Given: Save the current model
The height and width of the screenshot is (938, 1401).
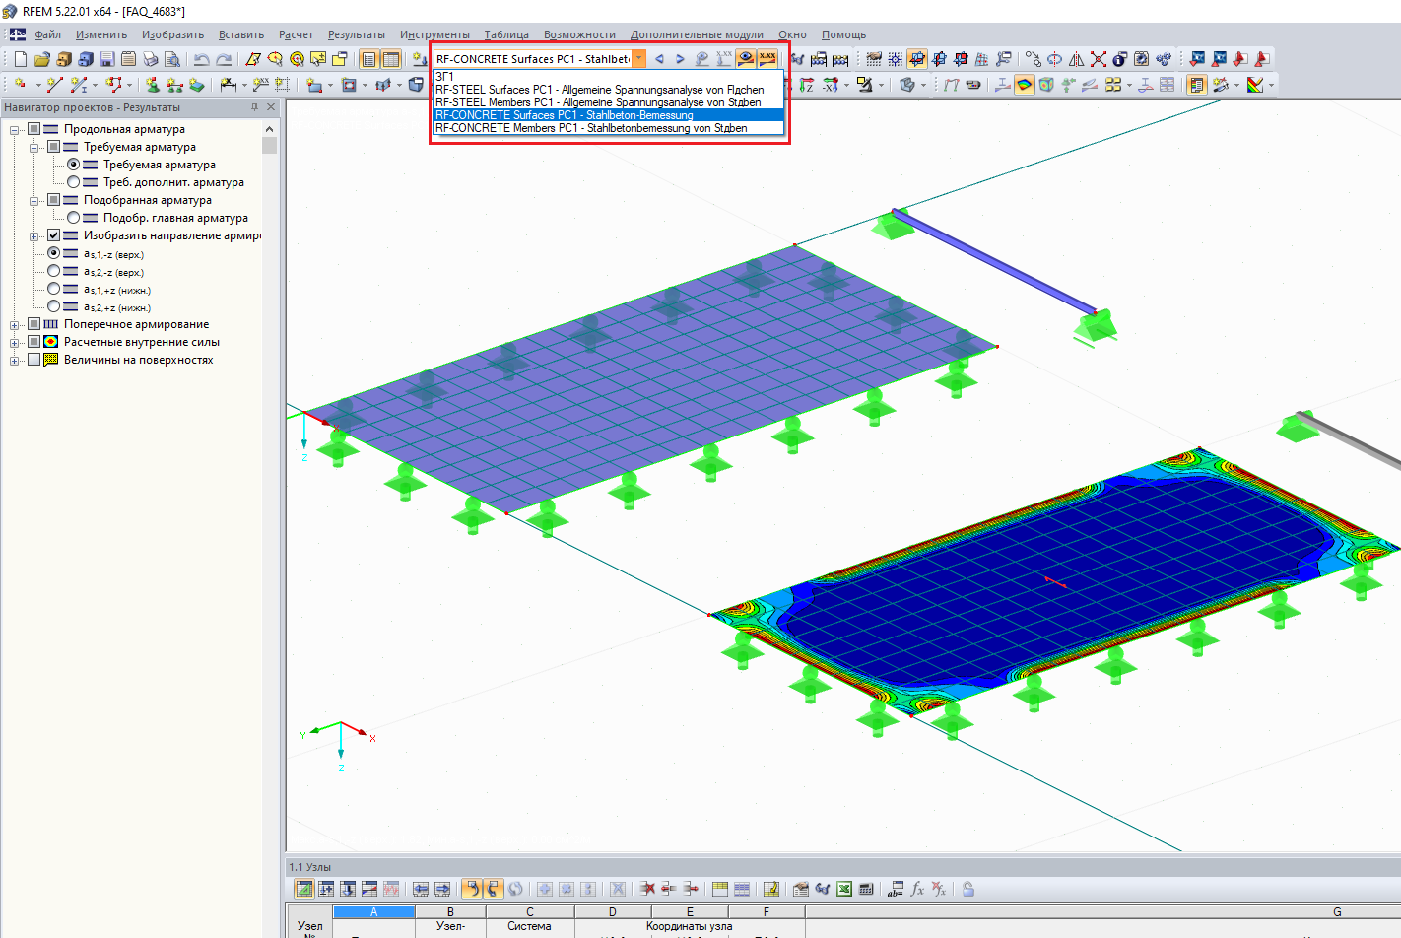Looking at the screenshot, I should pos(106,59).
